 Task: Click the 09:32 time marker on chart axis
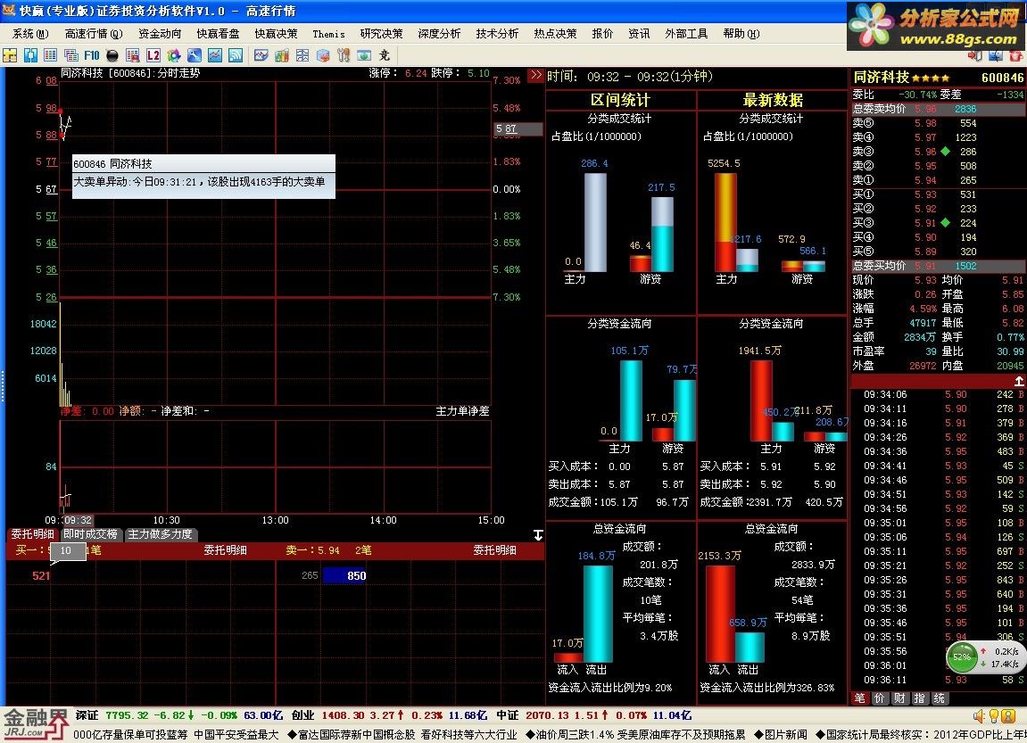click(x=78, y=520)
